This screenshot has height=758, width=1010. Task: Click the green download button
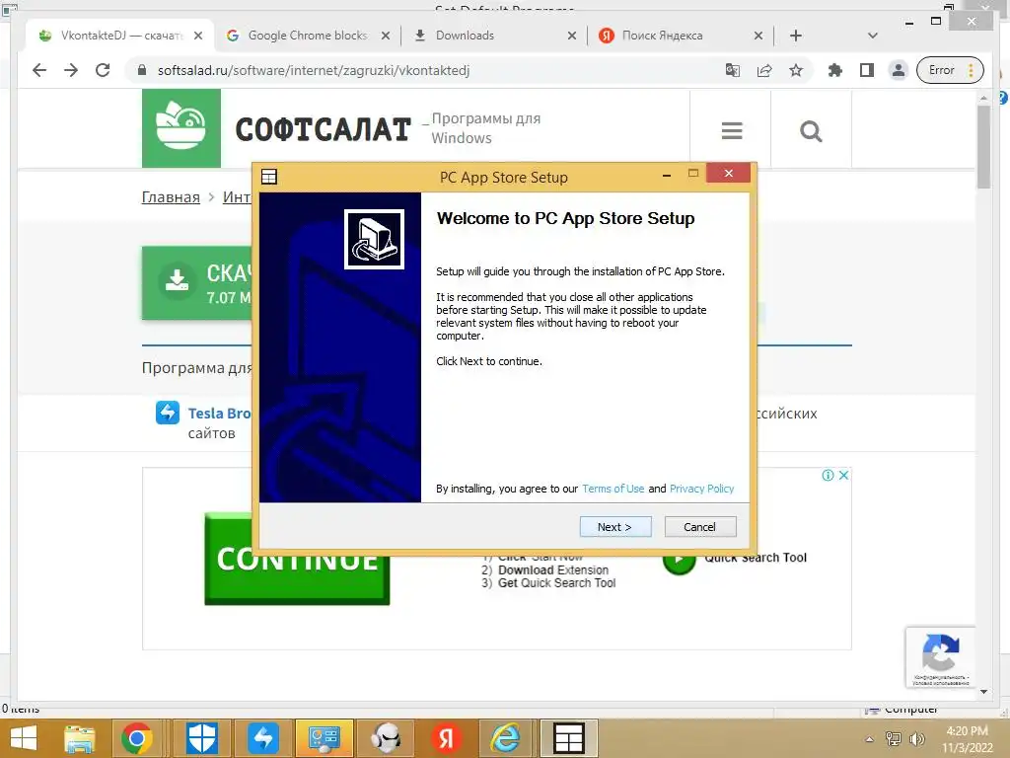(196, 283)
